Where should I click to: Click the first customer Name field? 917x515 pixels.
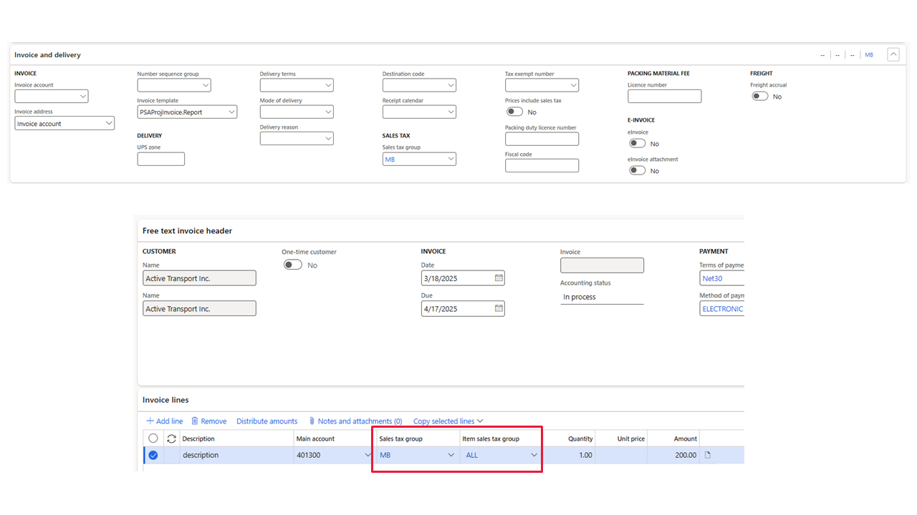pos(199,278)
